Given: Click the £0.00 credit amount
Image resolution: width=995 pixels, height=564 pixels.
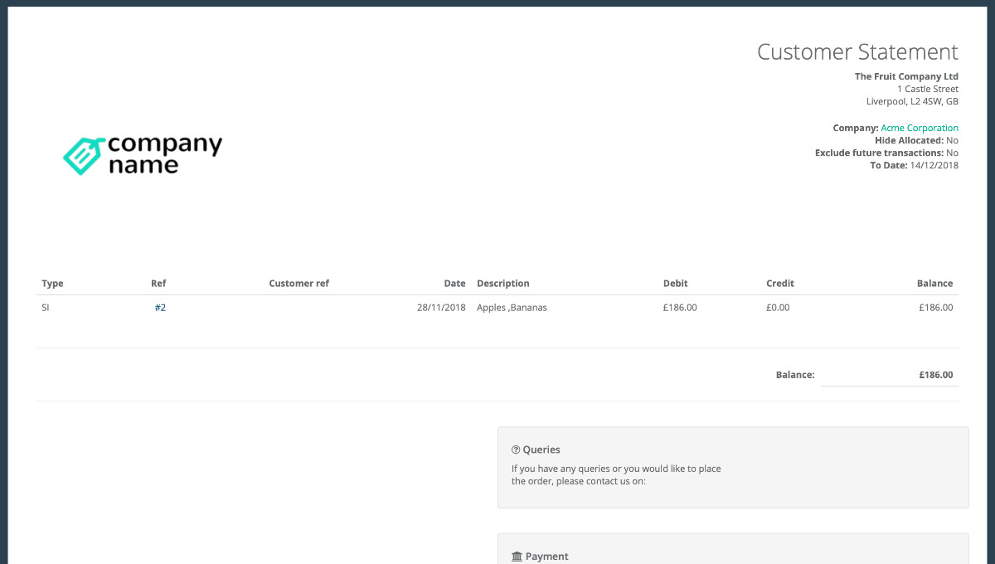Looking at the screenshot, I should click(778, 307).
